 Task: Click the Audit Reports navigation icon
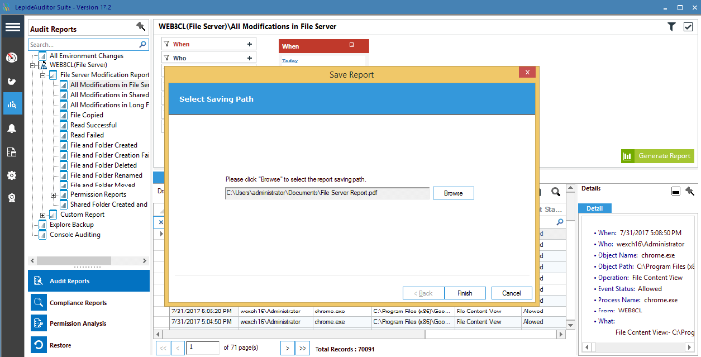39,281
